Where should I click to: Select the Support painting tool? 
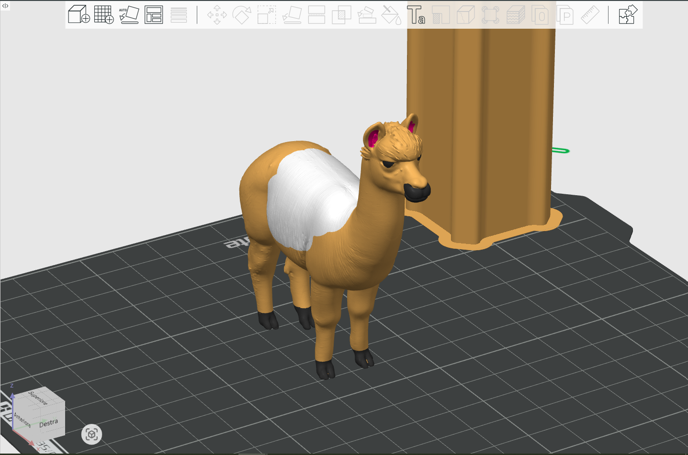point(366,14)
